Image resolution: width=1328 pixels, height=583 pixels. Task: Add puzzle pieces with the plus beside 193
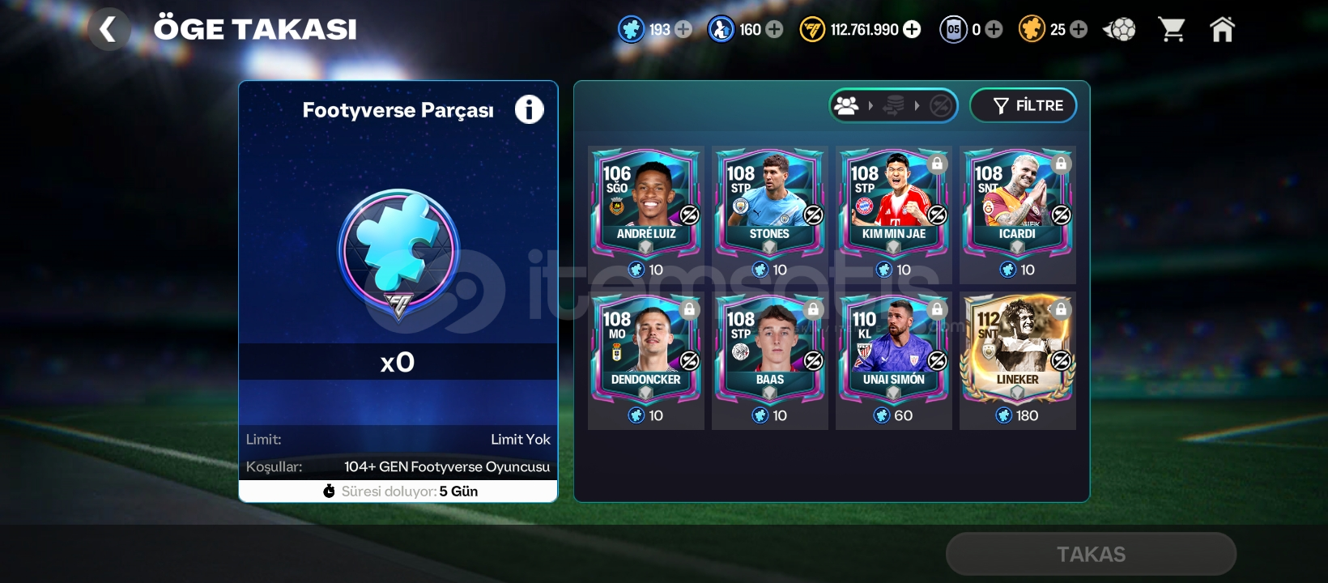pos(683,30)
